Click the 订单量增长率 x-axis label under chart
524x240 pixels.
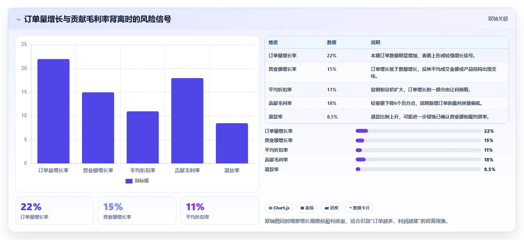pyautogui.click(x=53, y=170)
